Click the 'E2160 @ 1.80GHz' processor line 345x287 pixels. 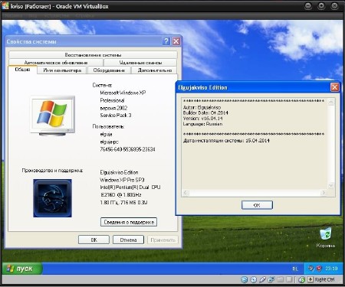coord(121,195)
